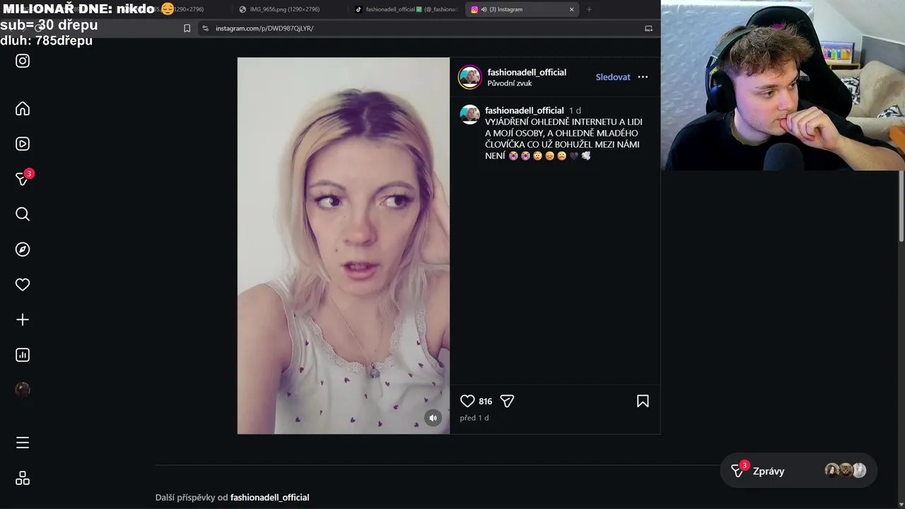Switch to the IMG_9656.png browser tab

[285, 9]
